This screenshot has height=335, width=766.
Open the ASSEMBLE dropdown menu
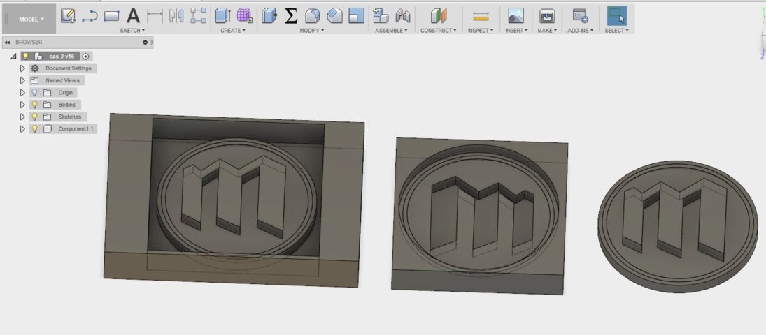391,30
